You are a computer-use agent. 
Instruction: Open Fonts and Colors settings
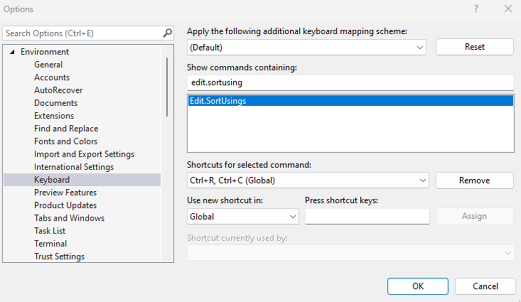click(66, 141)
